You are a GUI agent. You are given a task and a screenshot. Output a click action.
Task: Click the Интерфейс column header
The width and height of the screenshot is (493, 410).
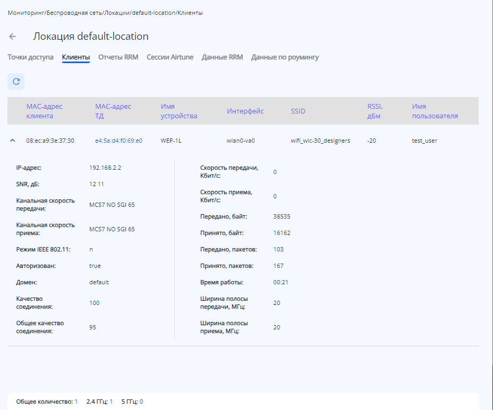pos(245,111)
